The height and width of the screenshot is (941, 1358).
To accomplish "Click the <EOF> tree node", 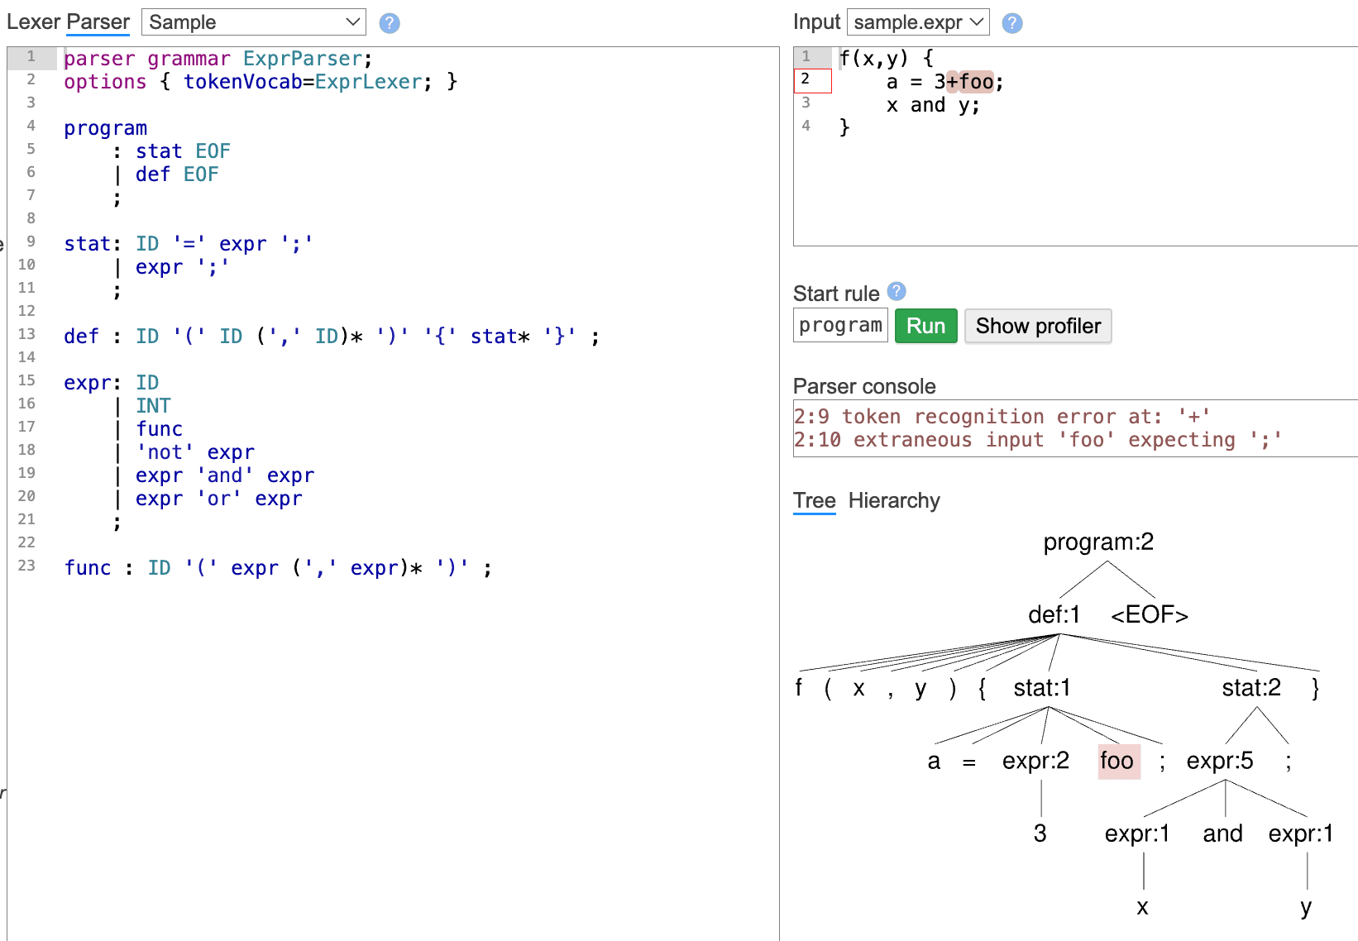I will pyautogui.click(x=1150, y=615).
